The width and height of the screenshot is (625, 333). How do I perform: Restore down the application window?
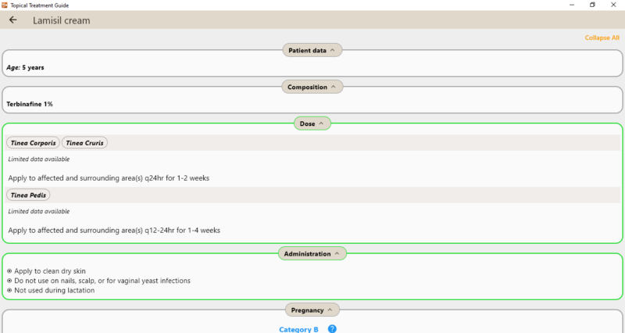(592, 5)
